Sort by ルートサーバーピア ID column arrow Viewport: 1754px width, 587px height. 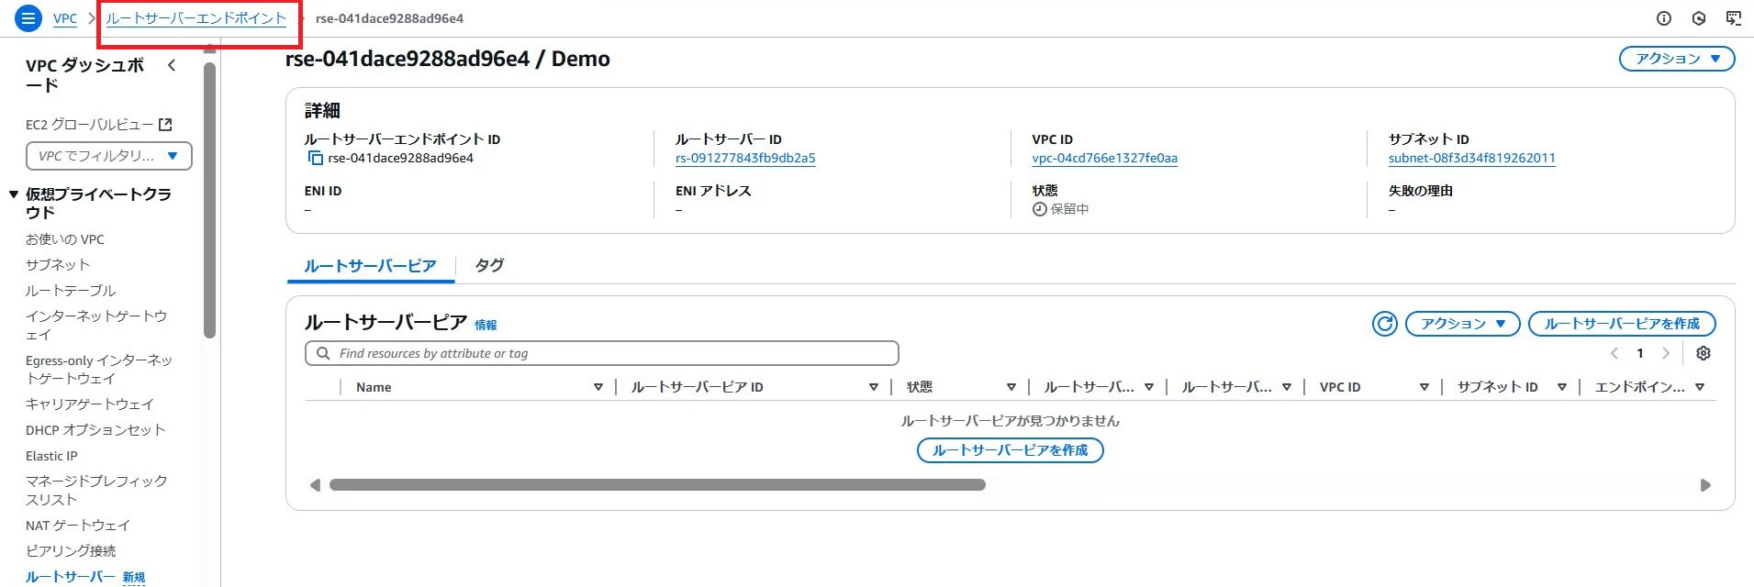tap(874, 387)
